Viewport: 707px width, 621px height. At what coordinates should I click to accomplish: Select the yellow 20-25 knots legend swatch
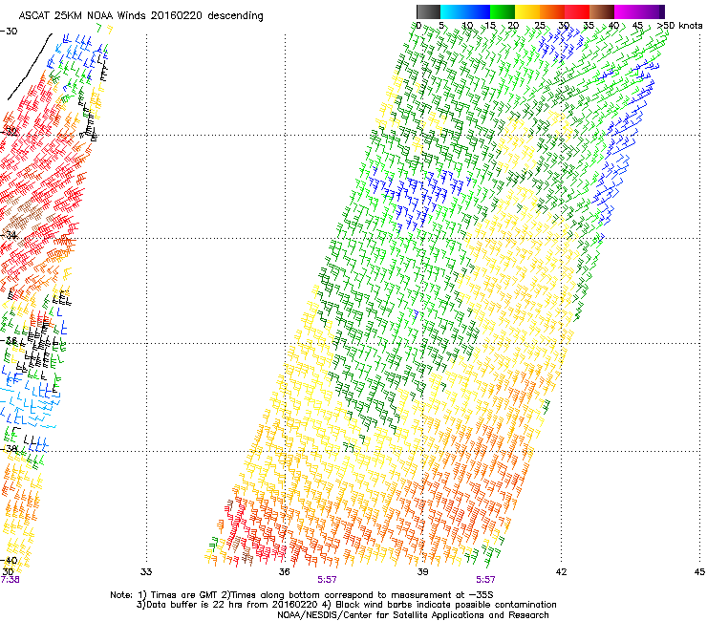[527, 11]
